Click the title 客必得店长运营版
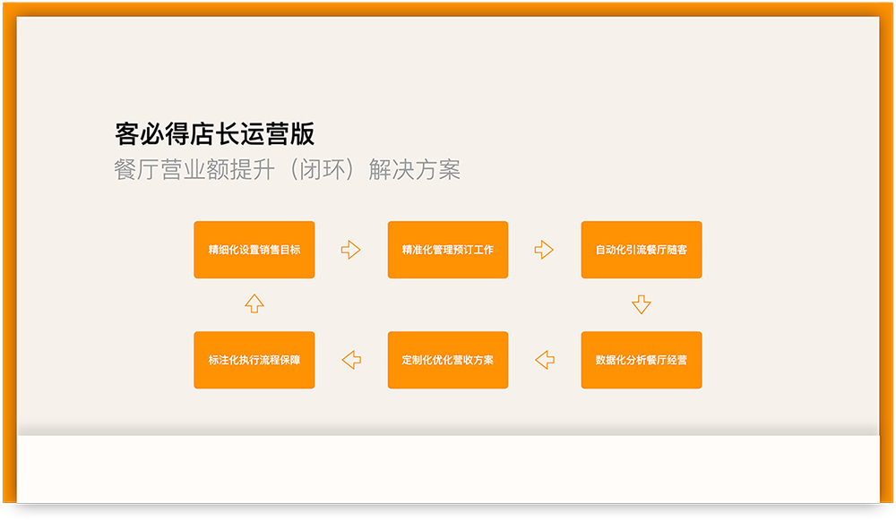896x520 pixels. click(215, 134)
